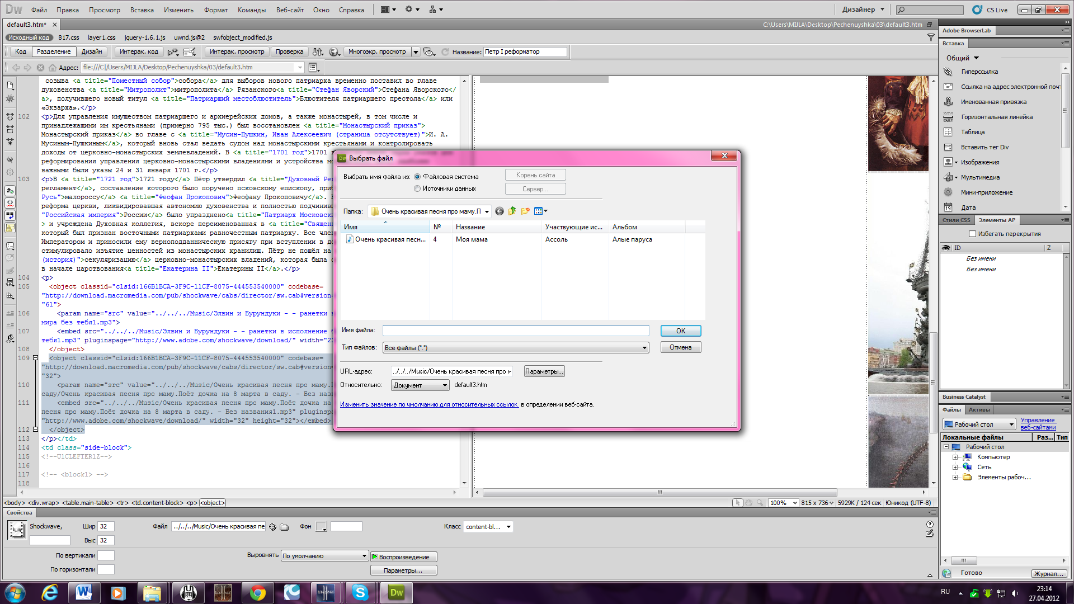Switch to the Дизайн view tab
Screen dimensions: 1074x604
tap(92, 51)
